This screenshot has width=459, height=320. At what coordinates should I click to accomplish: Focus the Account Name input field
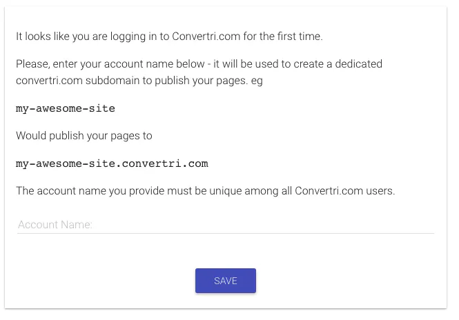click(x=225, y=225)
